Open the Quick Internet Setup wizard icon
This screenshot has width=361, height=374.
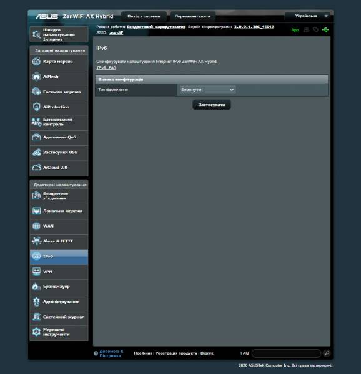[x=36, y=34]
